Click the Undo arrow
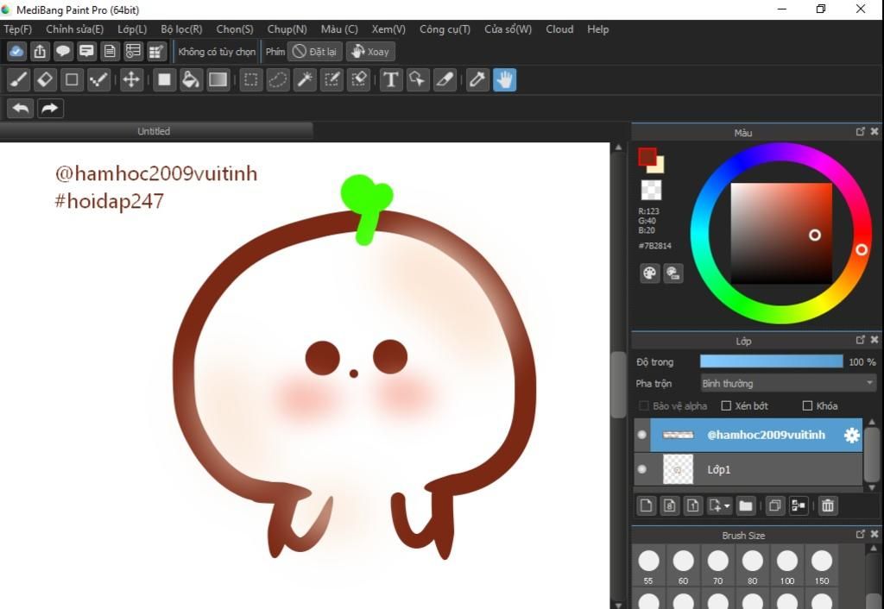Viewport: 884px width, 609px height. click(21, 108)
